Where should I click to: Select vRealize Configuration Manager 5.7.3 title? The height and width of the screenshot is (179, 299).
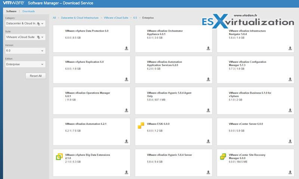[247, 64]
